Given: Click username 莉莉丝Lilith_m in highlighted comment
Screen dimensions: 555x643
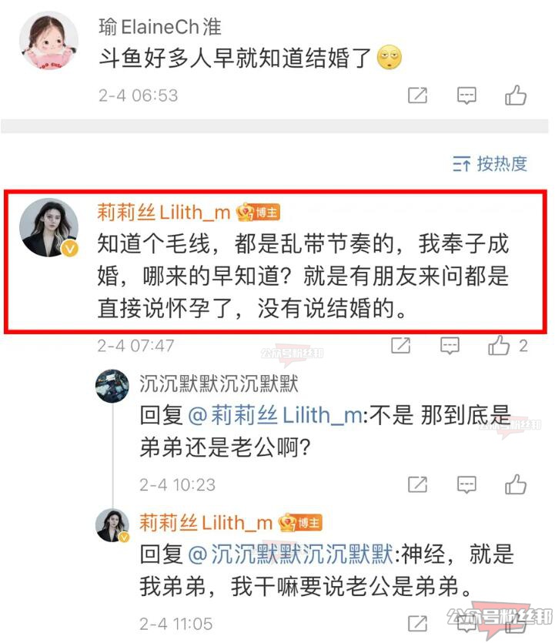Looking at the screenshot, I should coord(163,213).
